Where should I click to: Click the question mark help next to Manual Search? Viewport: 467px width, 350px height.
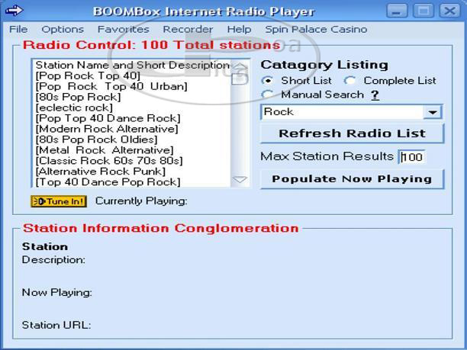coord(375,95)
